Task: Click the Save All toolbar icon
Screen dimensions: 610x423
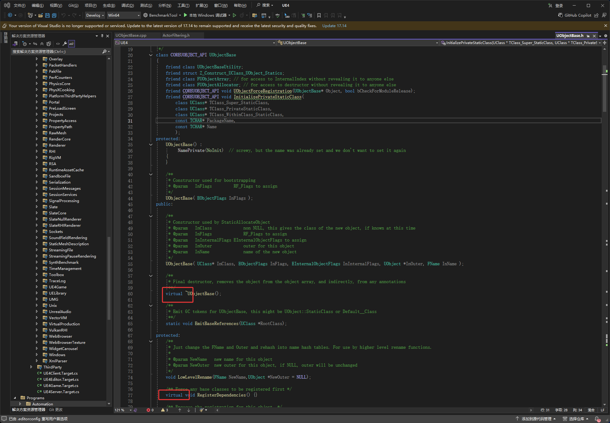Action: (x=54, y=15)
